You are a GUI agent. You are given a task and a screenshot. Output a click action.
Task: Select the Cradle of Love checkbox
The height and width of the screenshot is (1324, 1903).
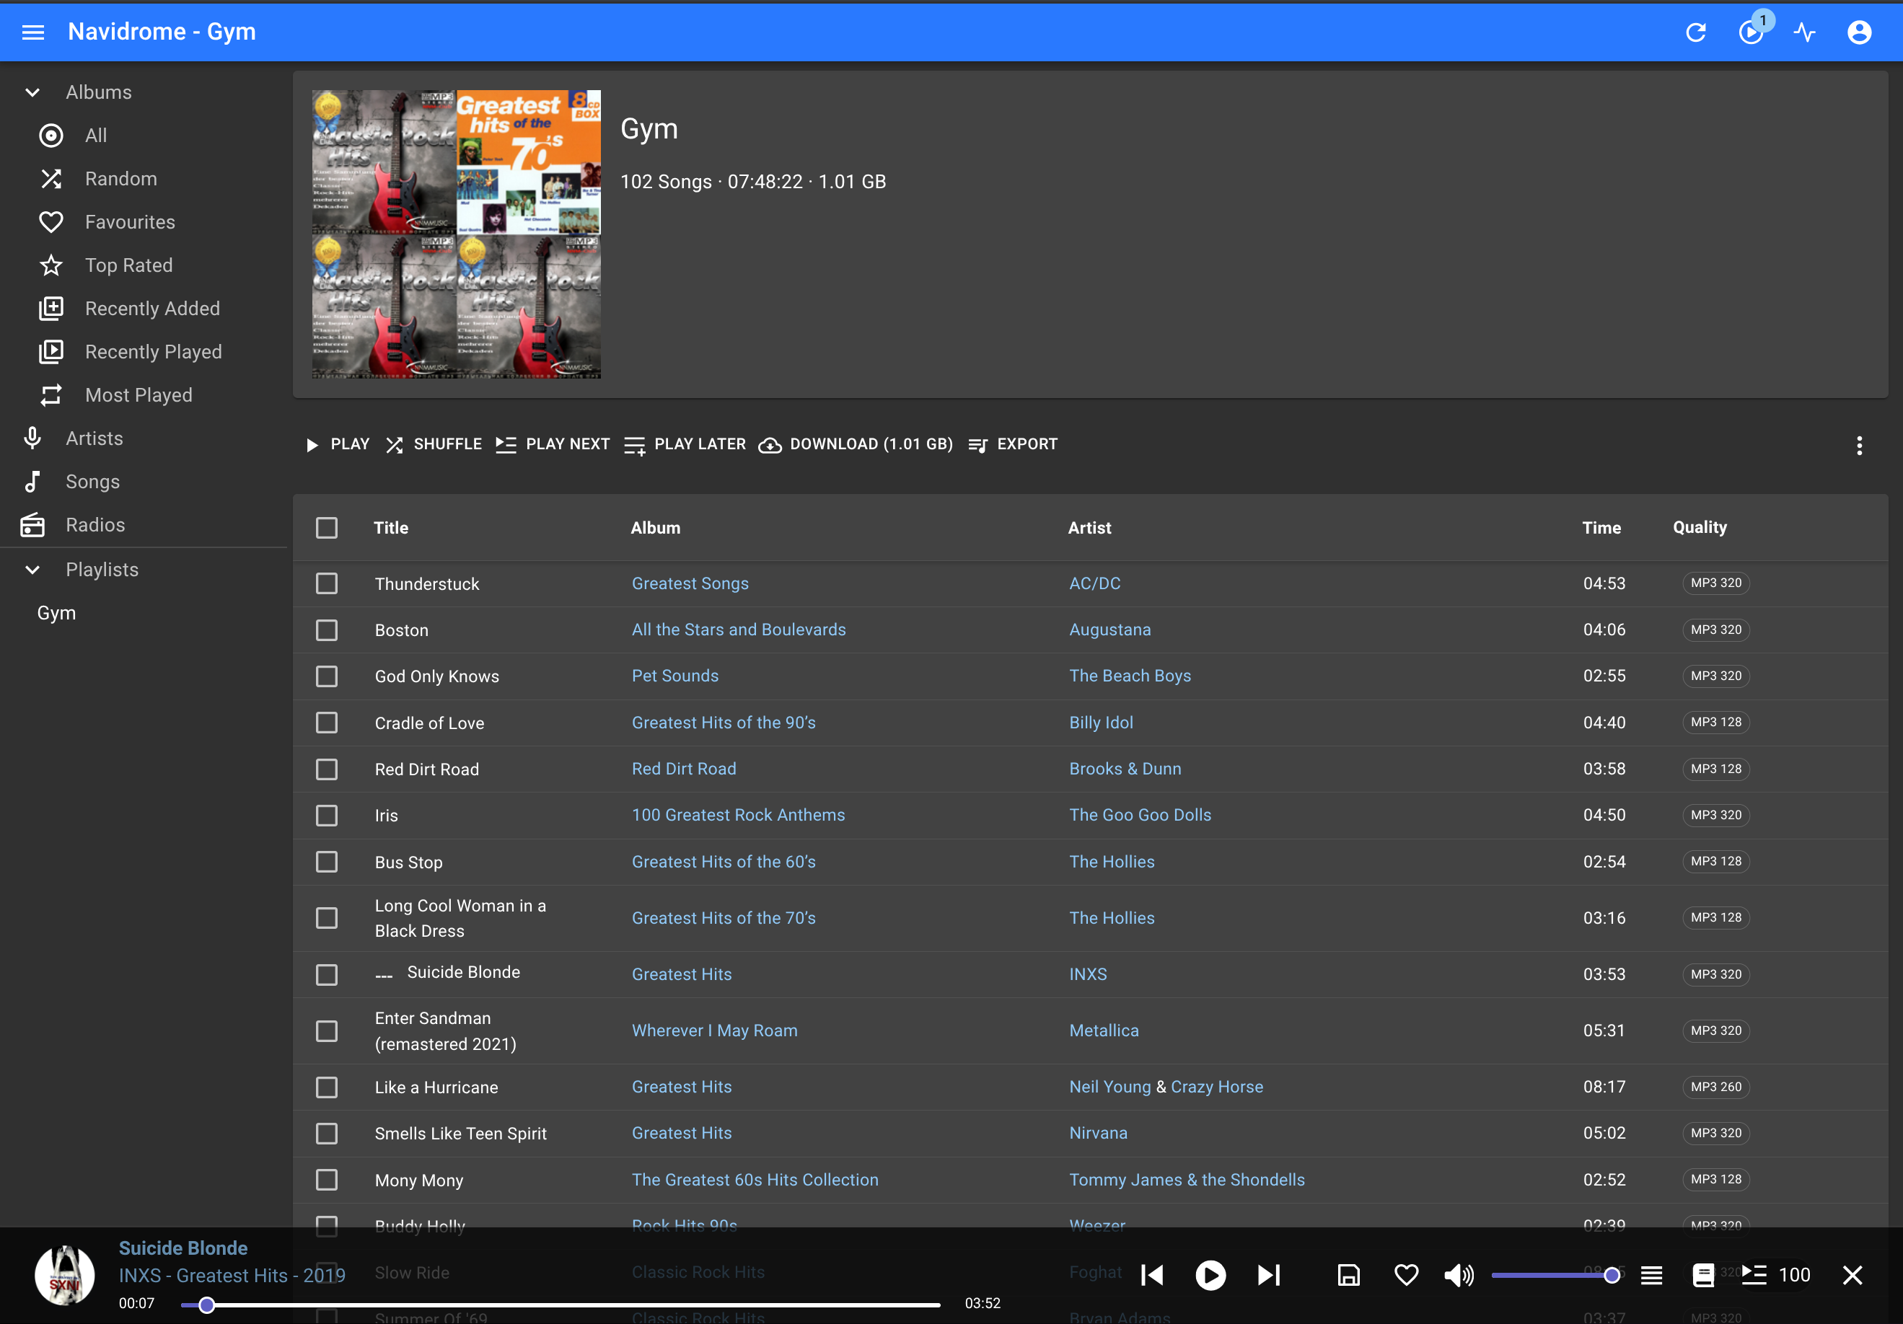pyautogui.click(x=327, y=723)
